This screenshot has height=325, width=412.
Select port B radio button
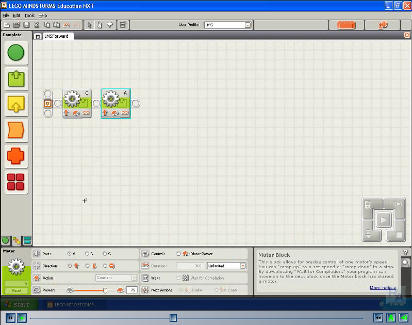87,254
